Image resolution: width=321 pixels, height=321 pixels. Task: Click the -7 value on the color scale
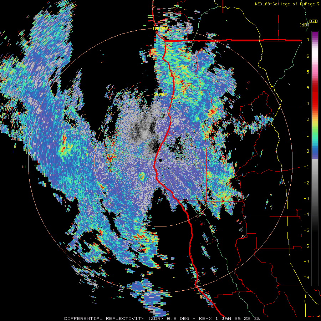(x=306, y=262)
